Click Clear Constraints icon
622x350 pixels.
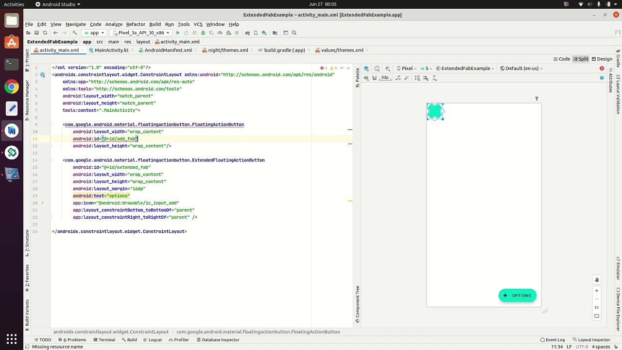pyautogui.click(x=398, y=78)
